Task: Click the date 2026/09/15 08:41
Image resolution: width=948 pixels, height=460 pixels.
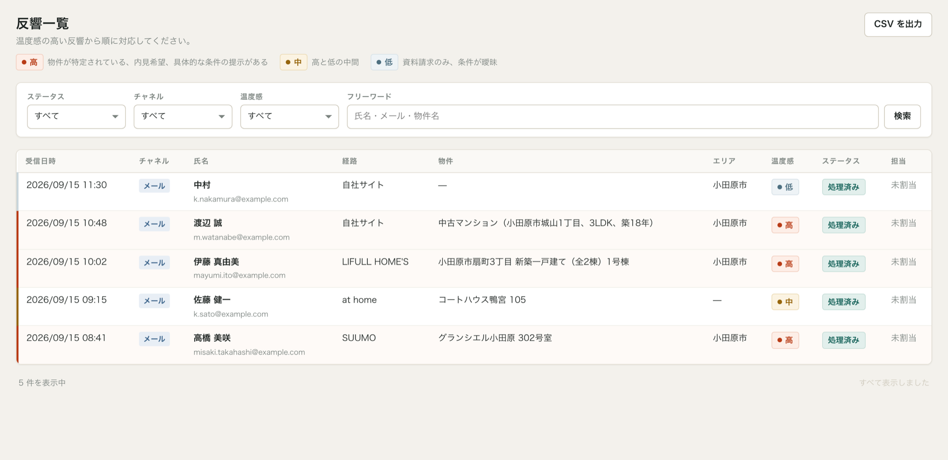Action: tap(66, 338)
